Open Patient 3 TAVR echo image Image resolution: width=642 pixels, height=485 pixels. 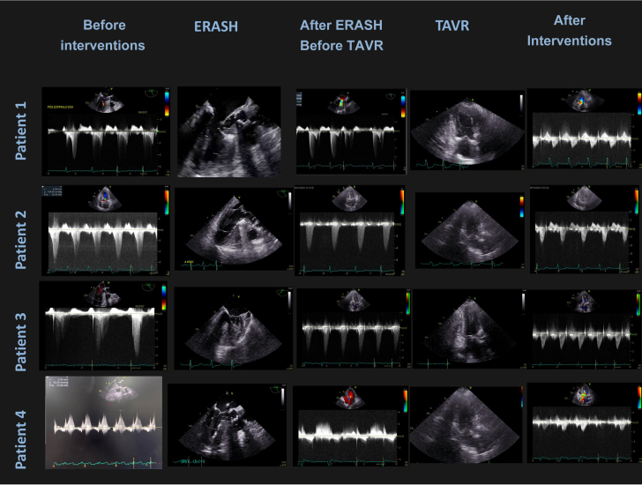tap(468, 329)
